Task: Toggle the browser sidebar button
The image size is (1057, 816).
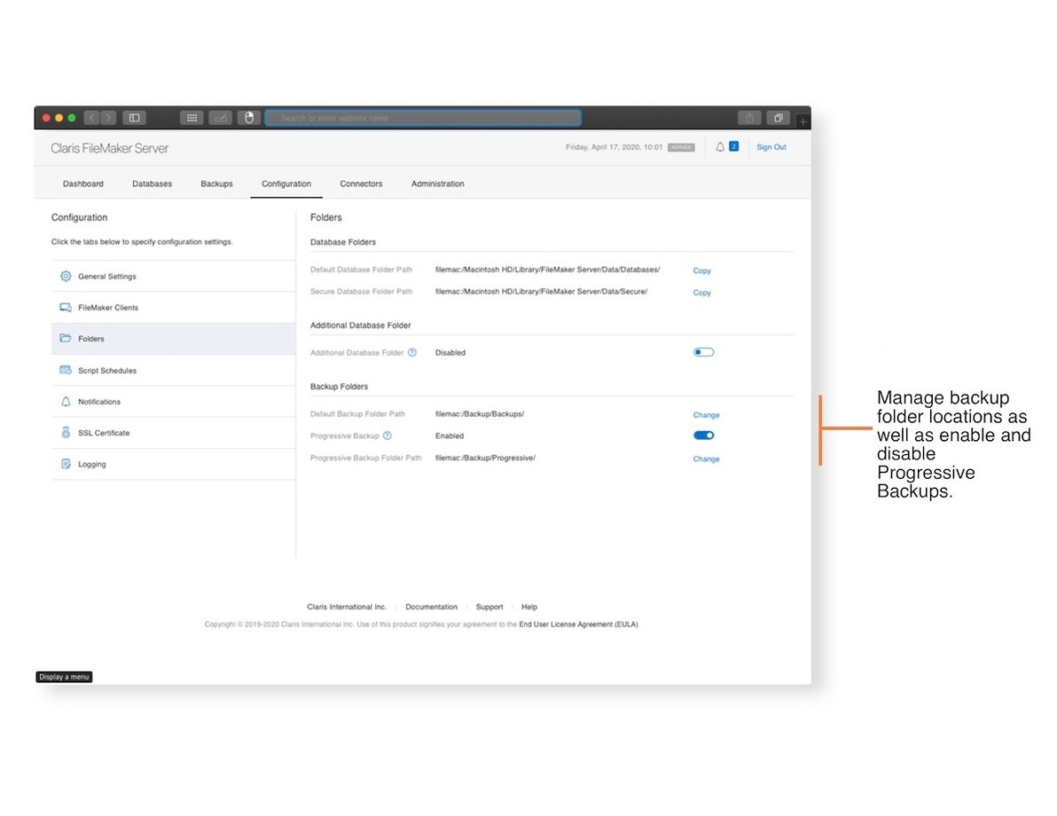Action: click(x=134, y=118)
